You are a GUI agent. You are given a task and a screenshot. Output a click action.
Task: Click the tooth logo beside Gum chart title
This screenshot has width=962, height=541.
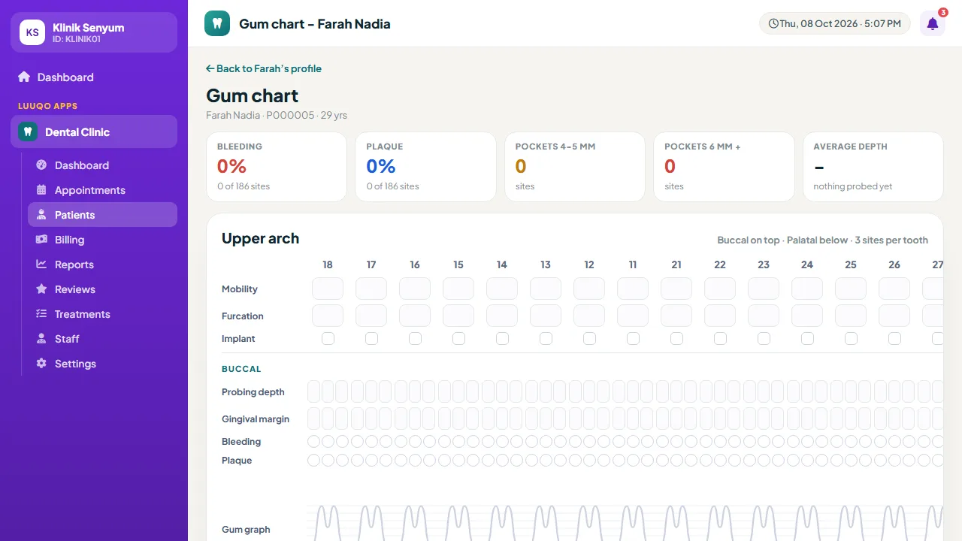pos(217,23)
